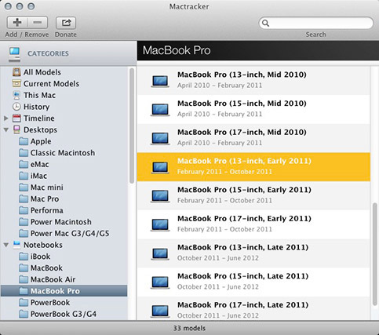Click the sidebar vertical scrollbar thumb
The image size is (379, 335).
[x=132, y=126]
